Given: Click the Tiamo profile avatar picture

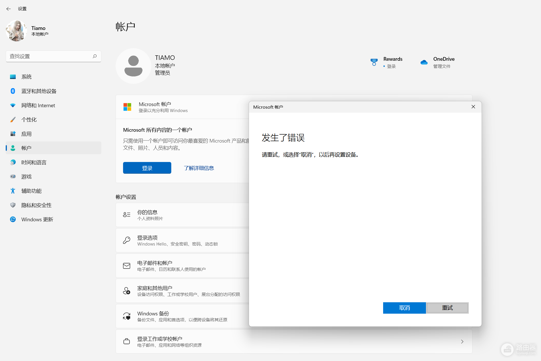Looking at the screenshot, I should [16, 31].
